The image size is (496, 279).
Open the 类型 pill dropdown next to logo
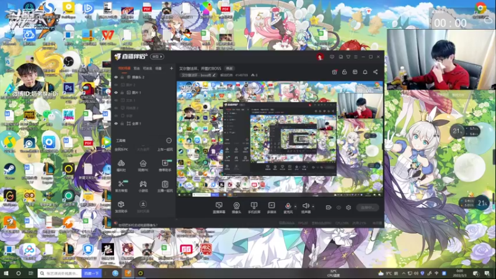157,56
